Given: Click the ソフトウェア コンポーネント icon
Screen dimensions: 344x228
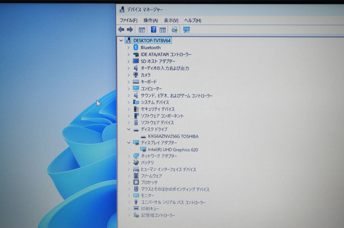Looking at the screenshot, I should [136, 116].
